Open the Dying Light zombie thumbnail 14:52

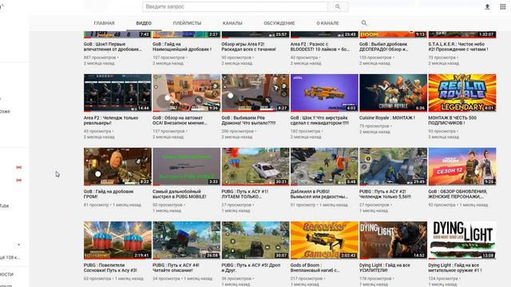click(393, 240)
